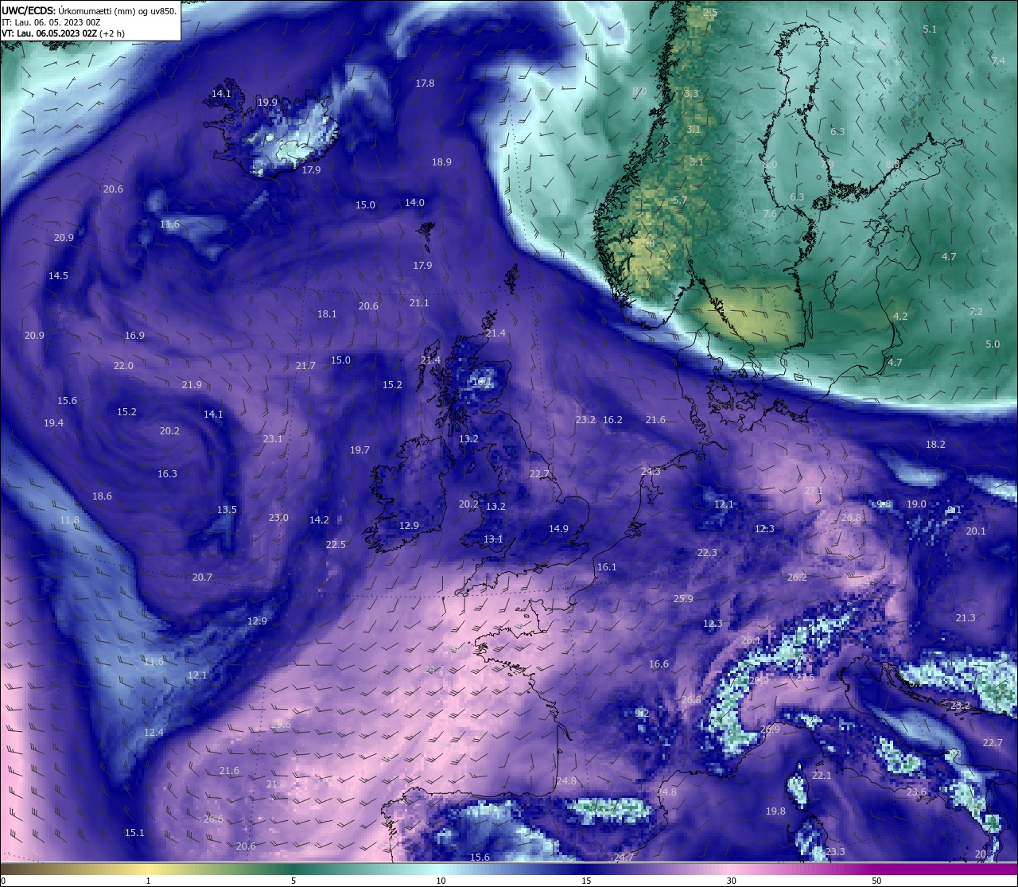Select the 20.7 value label
Viewport: 1018px width, 887px height.
(202, 578)
